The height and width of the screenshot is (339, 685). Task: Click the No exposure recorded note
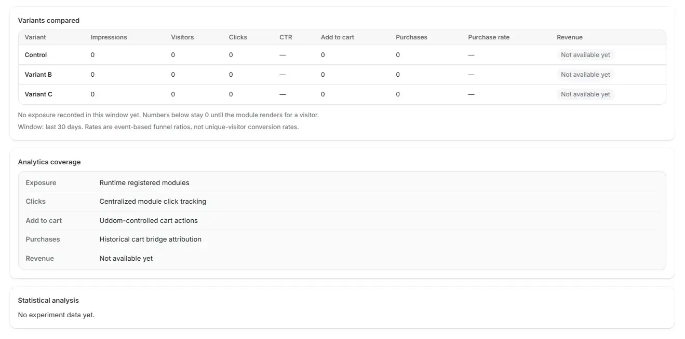[168, 115]
